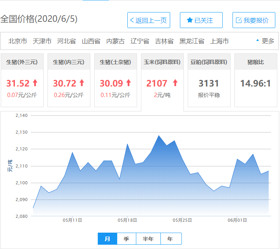Image resolution: width=280 pixels, height=249 pixels.
Task: Click the up arrow next to 31.52
Action: pos(35,83)
